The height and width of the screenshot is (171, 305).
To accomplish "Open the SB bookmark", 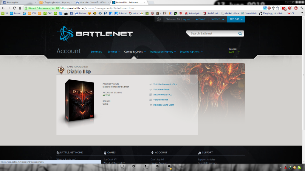I will (x=5, y=13).
